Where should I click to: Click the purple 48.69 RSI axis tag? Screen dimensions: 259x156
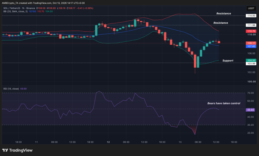(x=250, y=110)
